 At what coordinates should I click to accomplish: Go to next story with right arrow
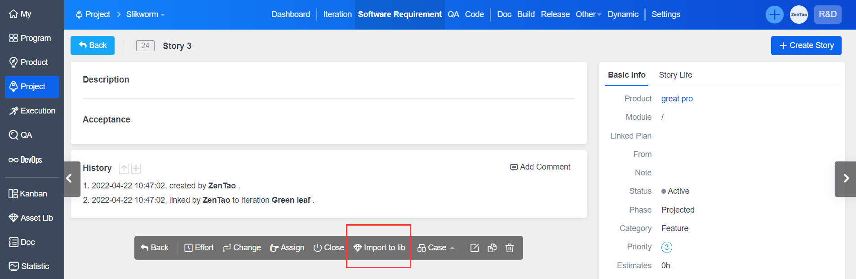pos(846,179)
